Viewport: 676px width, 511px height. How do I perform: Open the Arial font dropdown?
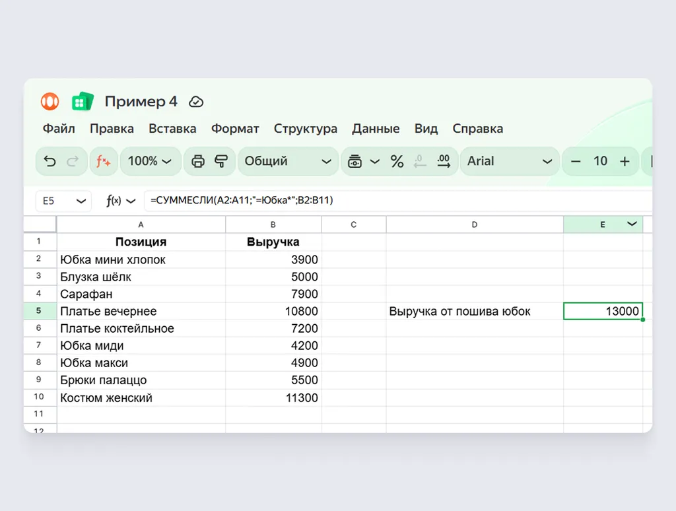[x=510, y=161]
